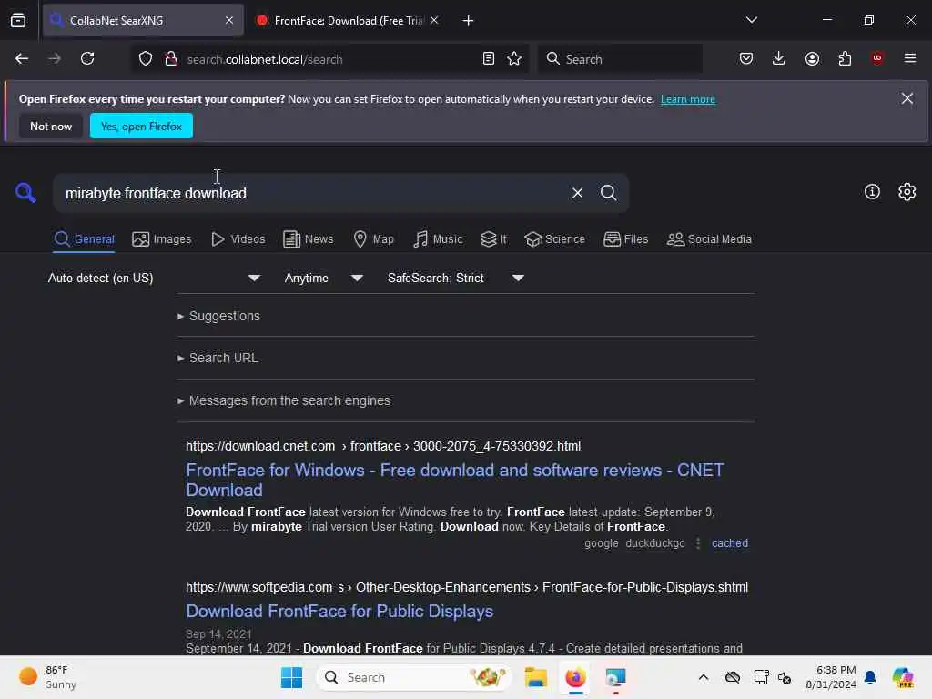Select the Science search category
932x699 pixels.
554,239
